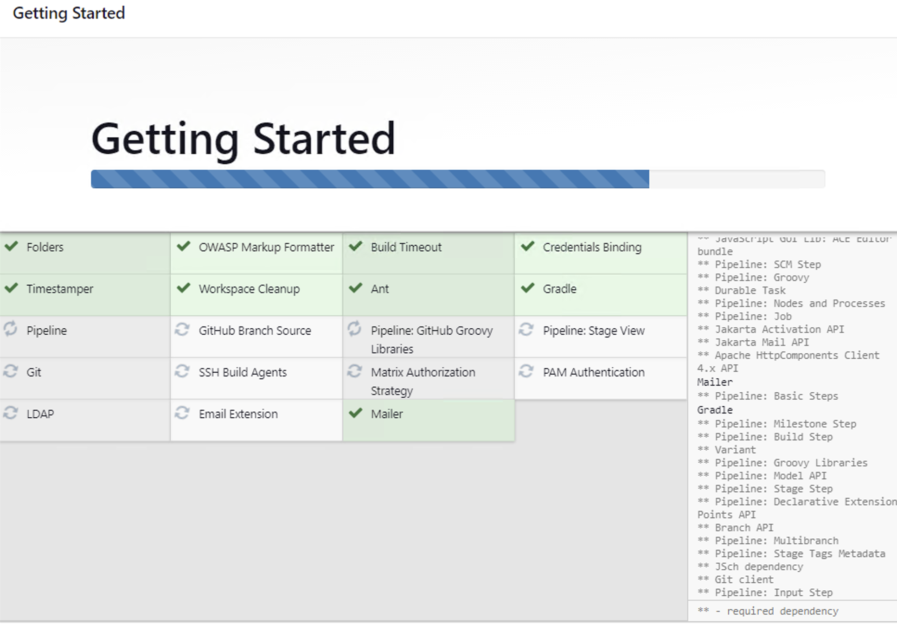Select the Build Timeout plugin cell

pyautogui.click(x=406, y=247)
